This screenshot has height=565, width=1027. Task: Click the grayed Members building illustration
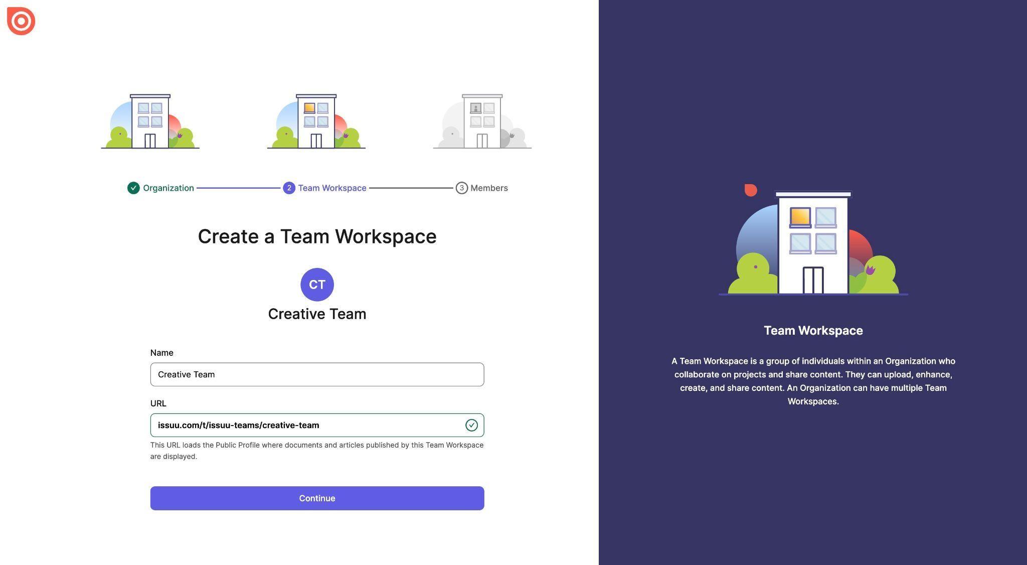pos(482,121)
